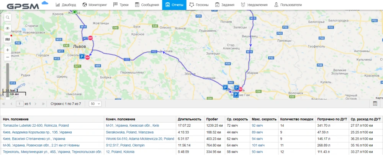Zoom out on the map
383x155 pixels.
click(8, 57)
